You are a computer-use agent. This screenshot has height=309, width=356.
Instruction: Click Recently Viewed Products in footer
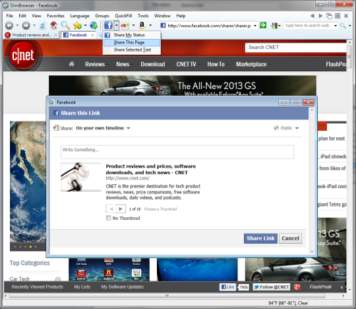coord(38,287)
